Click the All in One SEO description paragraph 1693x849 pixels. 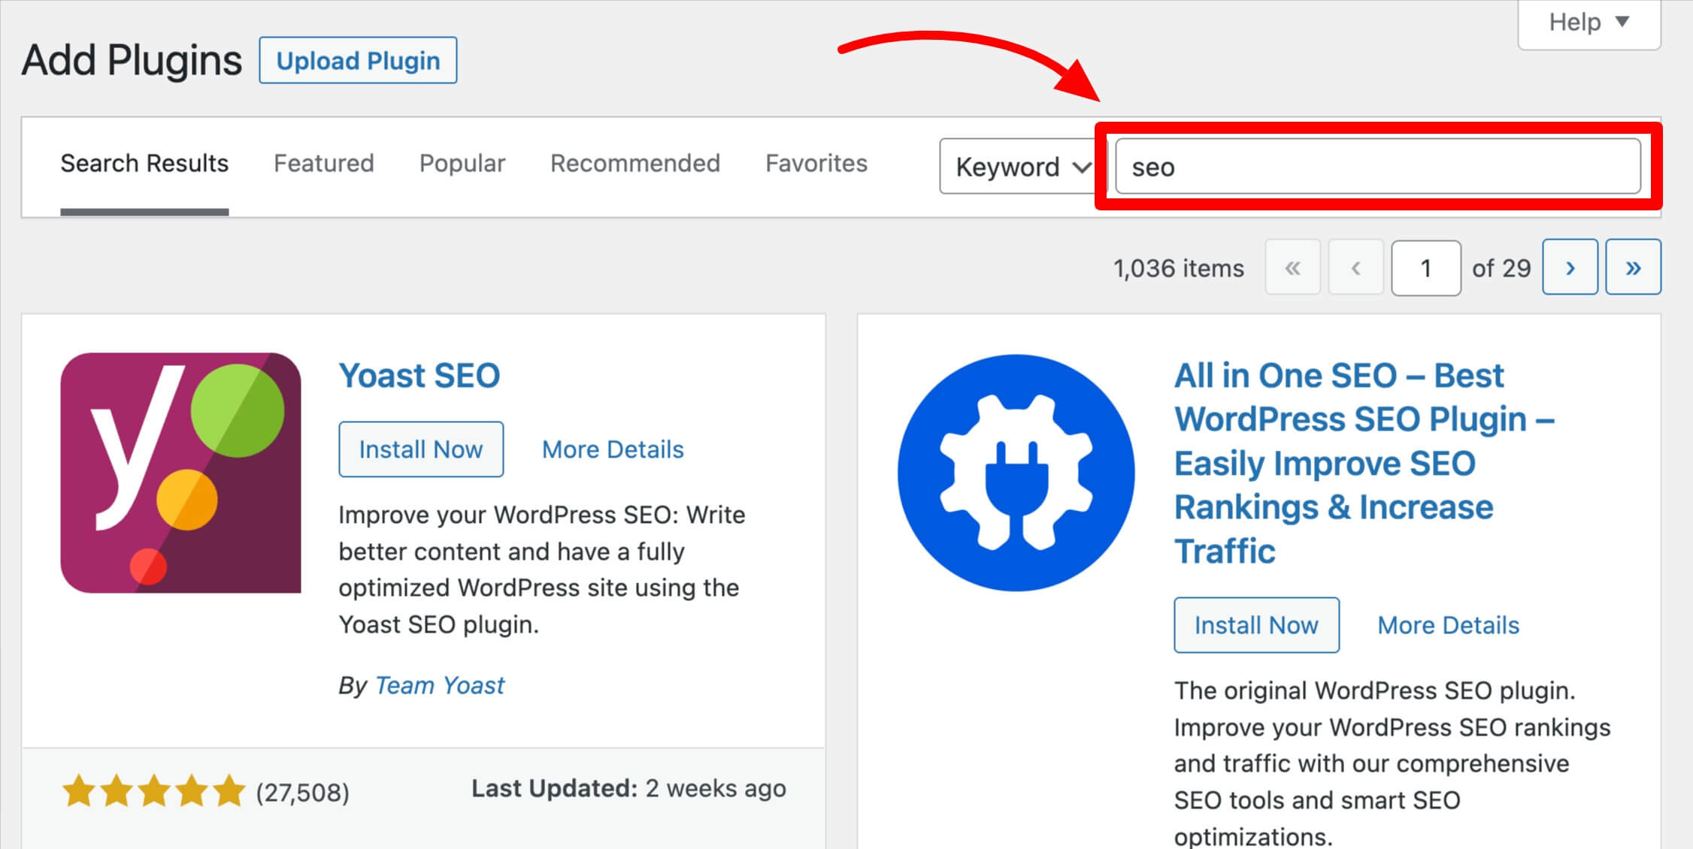[x=1392, y=763]
